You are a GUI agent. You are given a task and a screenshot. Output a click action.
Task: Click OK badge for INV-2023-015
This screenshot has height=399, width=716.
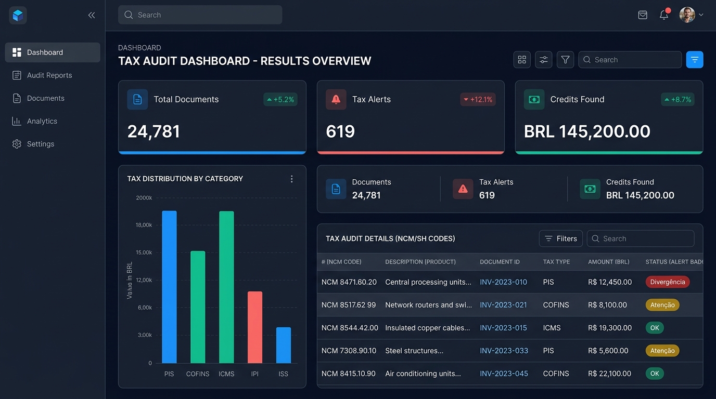pyautogui.click(x=655, y=328)
